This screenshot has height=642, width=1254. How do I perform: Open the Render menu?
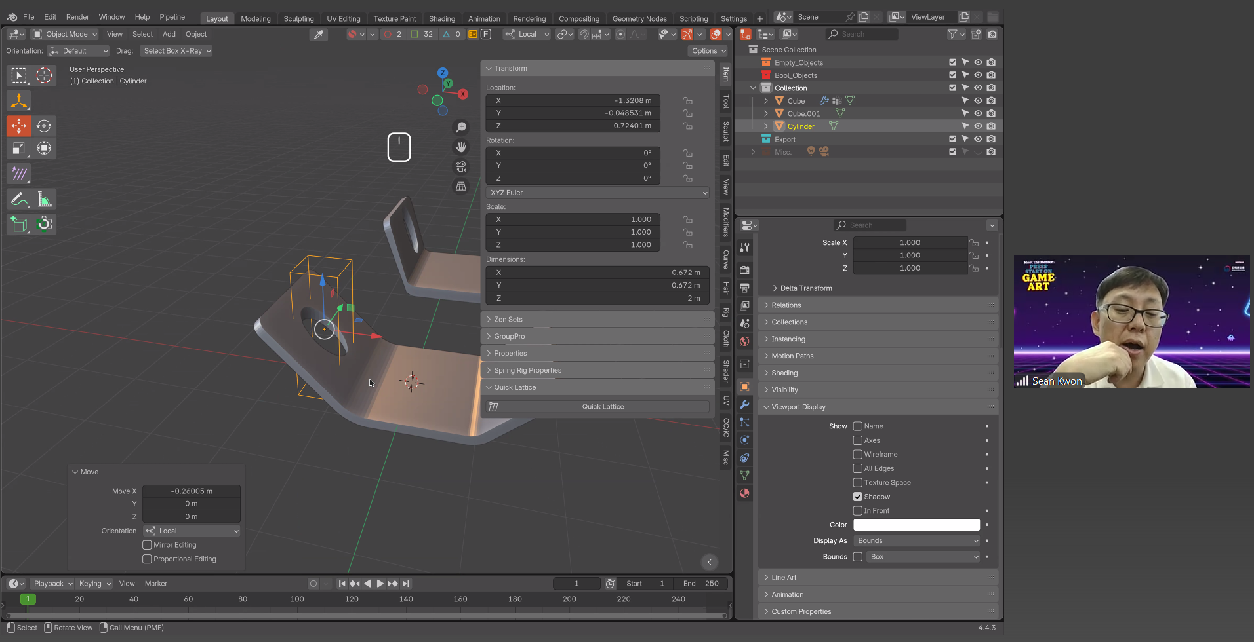tap(77, 17)
